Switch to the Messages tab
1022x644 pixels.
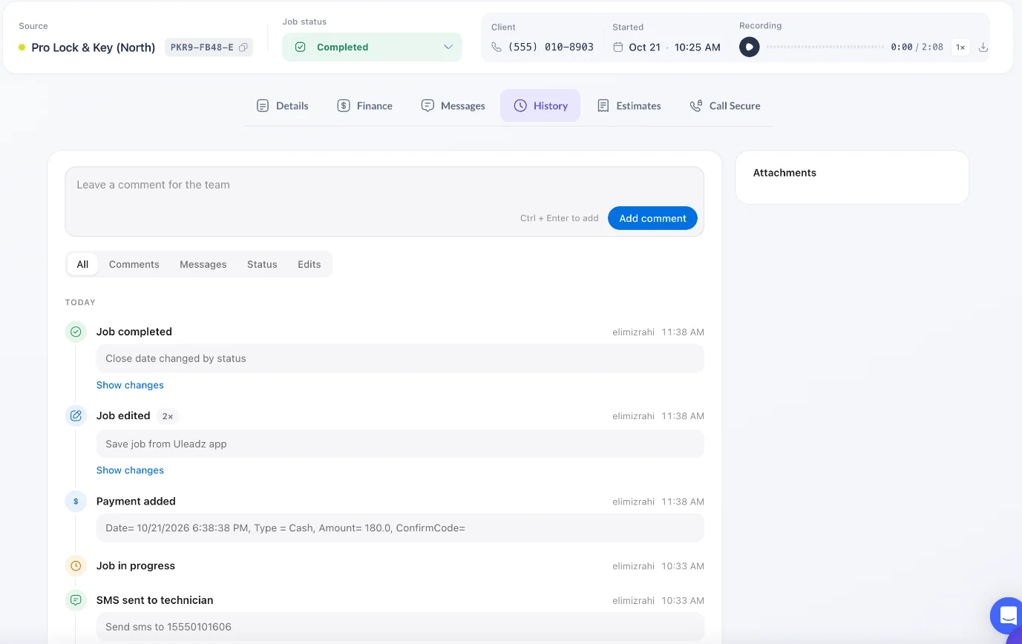tap(453, 105)
